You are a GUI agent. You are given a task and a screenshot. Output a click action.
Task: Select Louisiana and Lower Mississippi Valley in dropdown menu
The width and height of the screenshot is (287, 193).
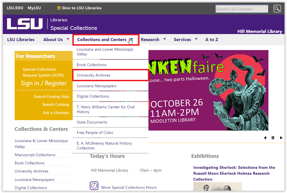tap(110, 52)
